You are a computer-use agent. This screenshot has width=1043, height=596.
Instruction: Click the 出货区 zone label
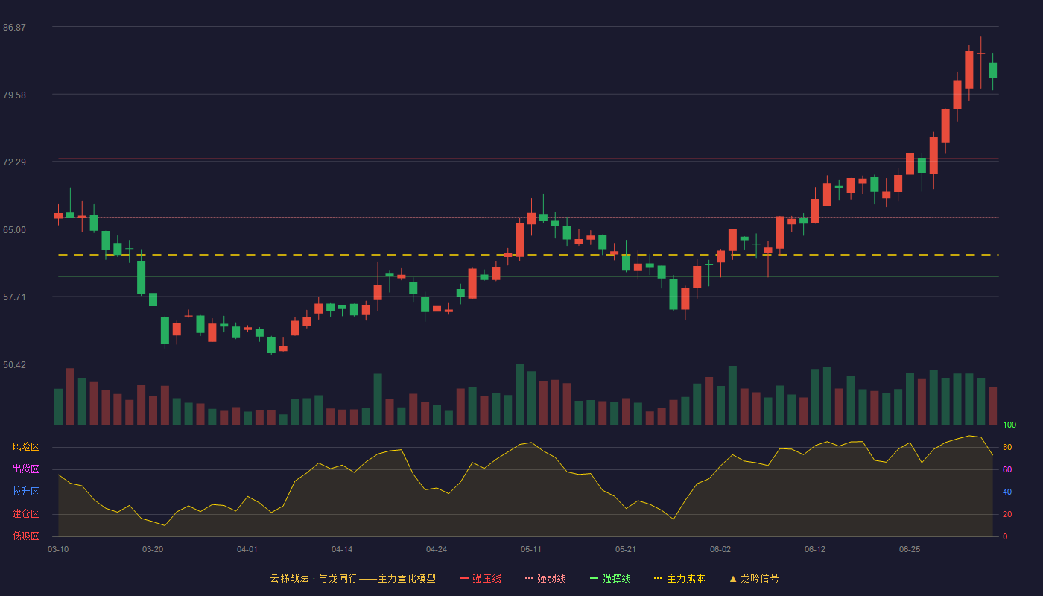tap(25, 469)
